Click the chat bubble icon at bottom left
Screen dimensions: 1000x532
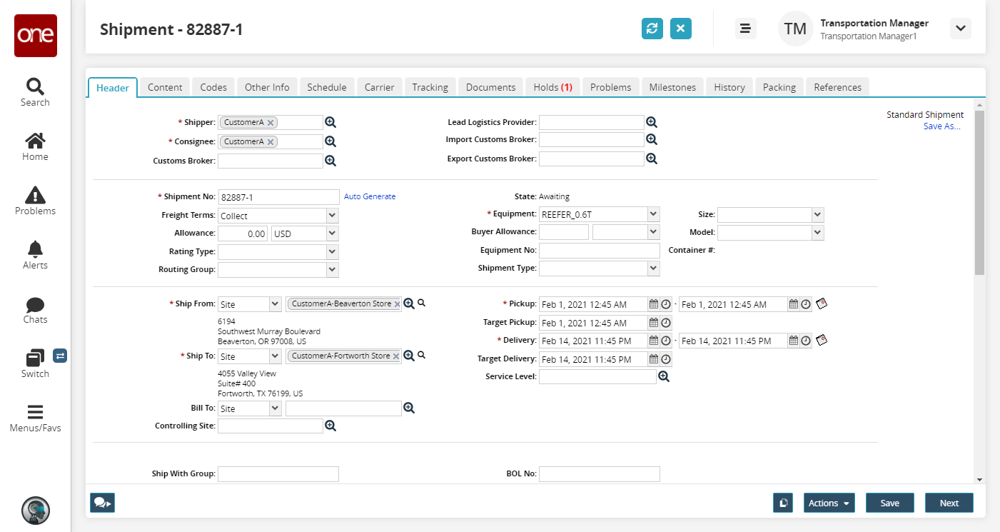pos(102,503)
